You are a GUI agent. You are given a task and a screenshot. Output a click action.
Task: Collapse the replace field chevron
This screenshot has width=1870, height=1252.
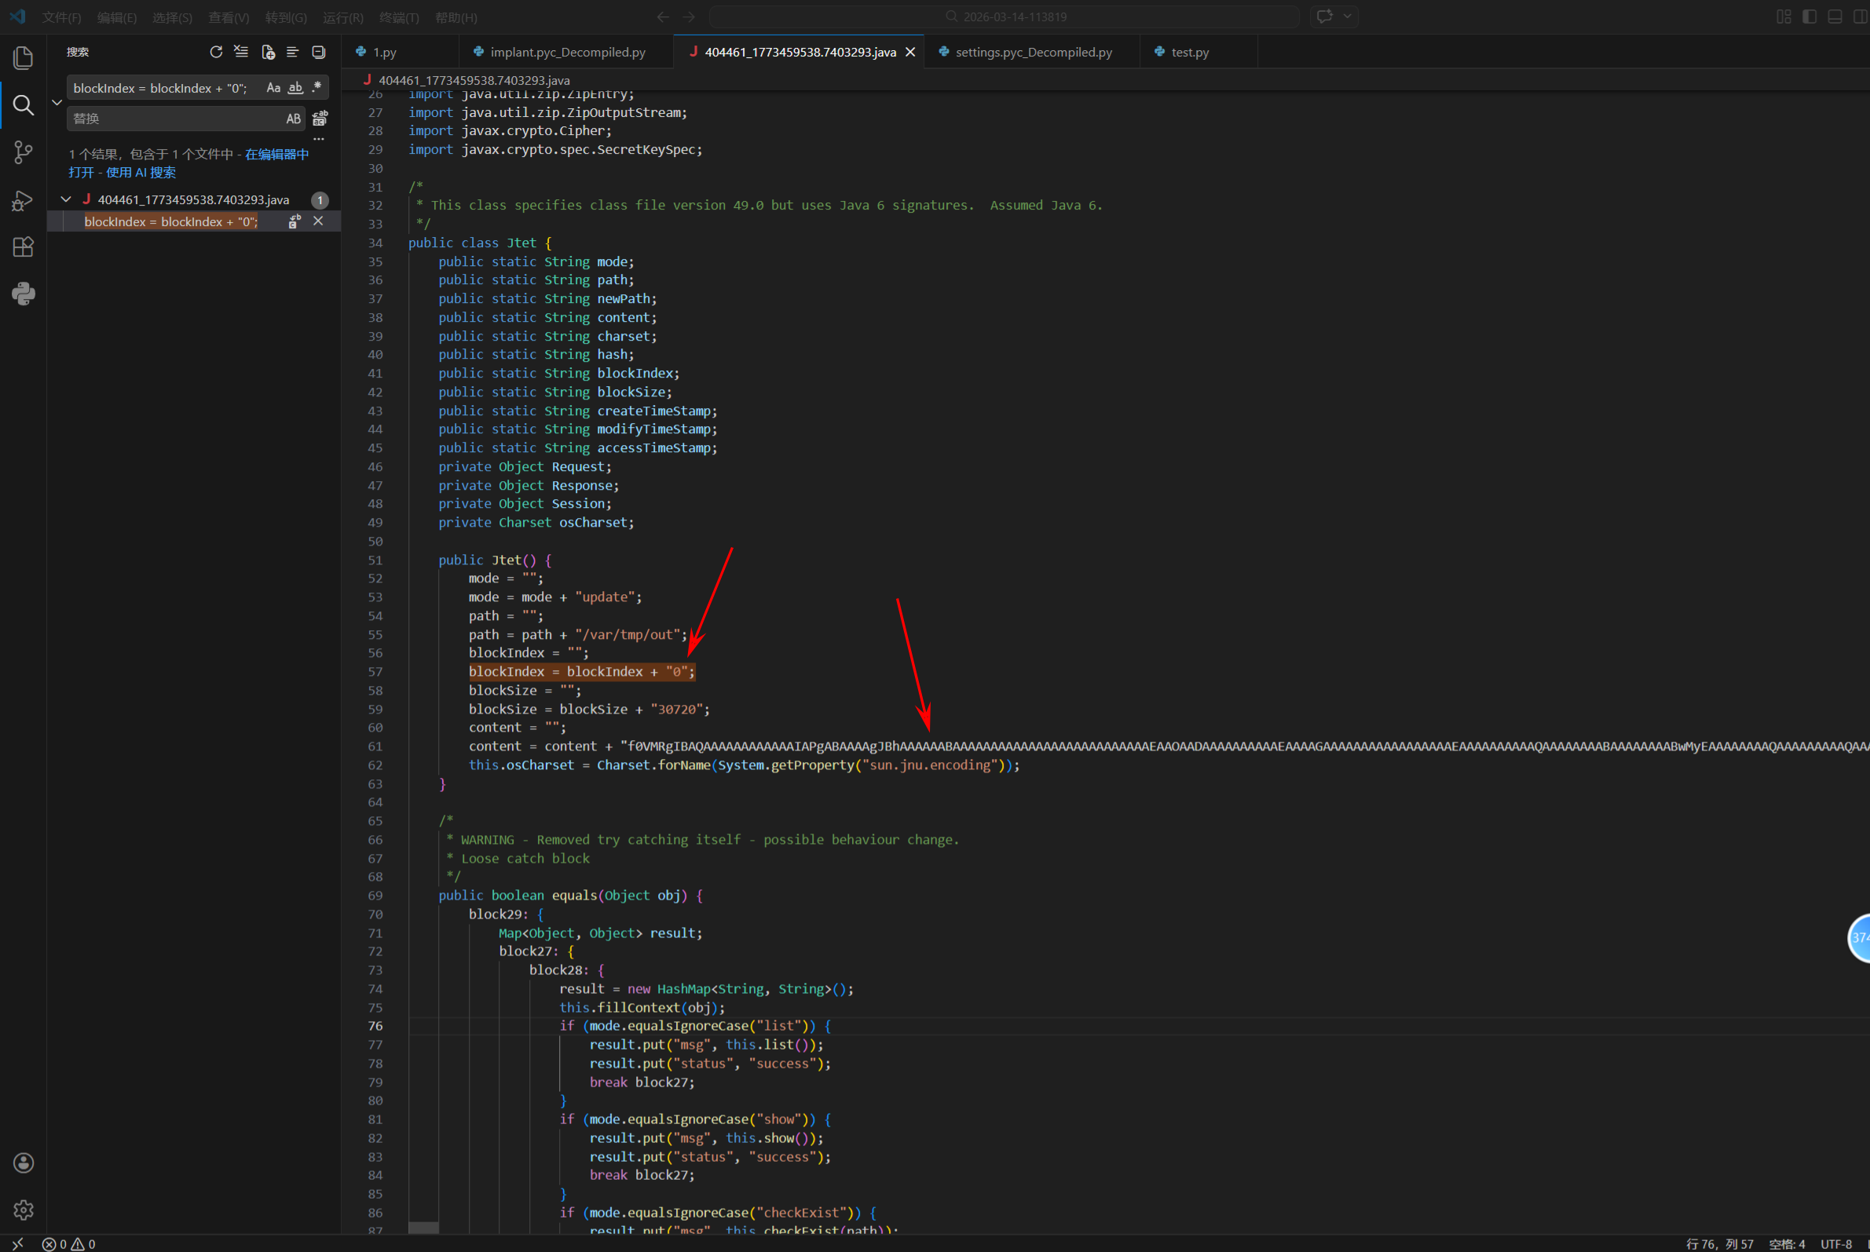(x=57, y=102)
